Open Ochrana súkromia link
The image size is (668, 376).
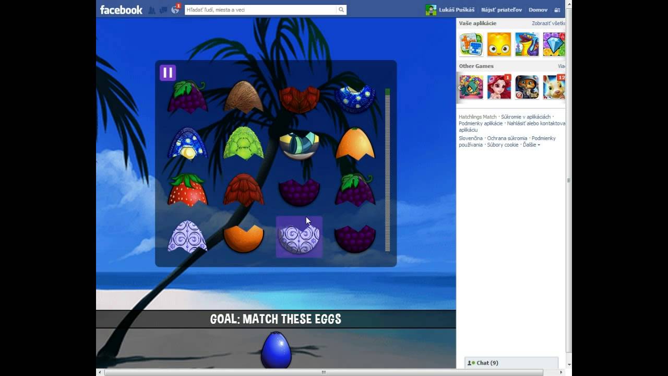[507, 138]
